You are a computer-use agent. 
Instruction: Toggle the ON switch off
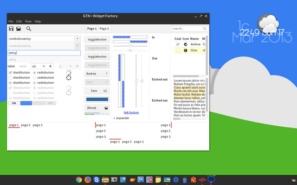point(20,103)
